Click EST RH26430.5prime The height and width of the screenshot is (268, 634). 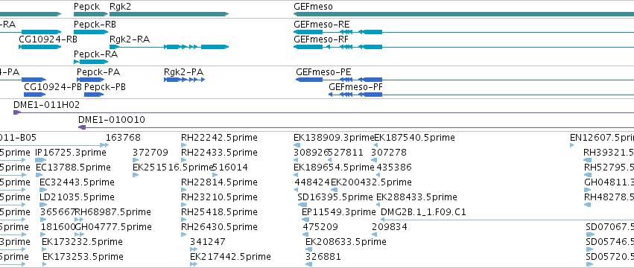point(219,228)
